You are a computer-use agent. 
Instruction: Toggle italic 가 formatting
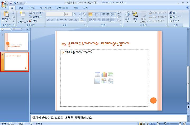pyautogui.click(x=53, y=20)
